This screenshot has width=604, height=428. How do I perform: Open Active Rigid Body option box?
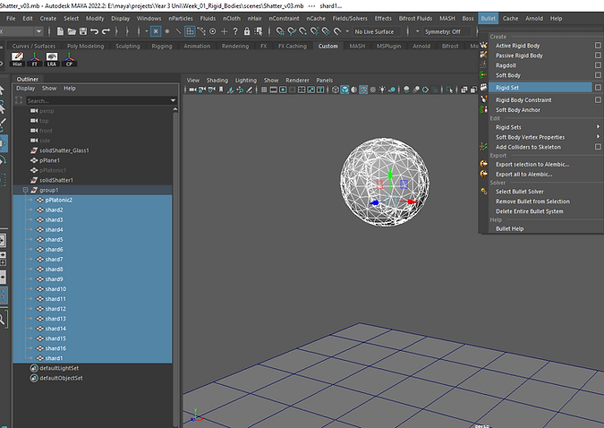(598, 46)
